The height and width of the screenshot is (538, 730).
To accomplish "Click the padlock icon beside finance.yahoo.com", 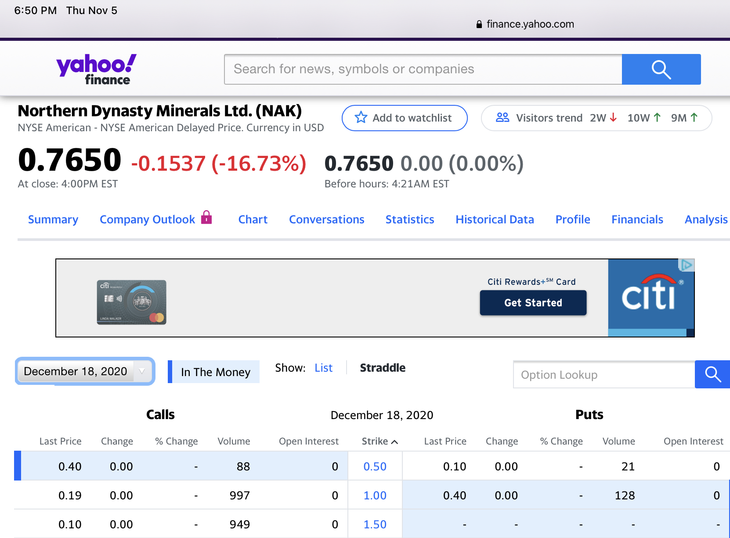I will [x=479, y=25].
